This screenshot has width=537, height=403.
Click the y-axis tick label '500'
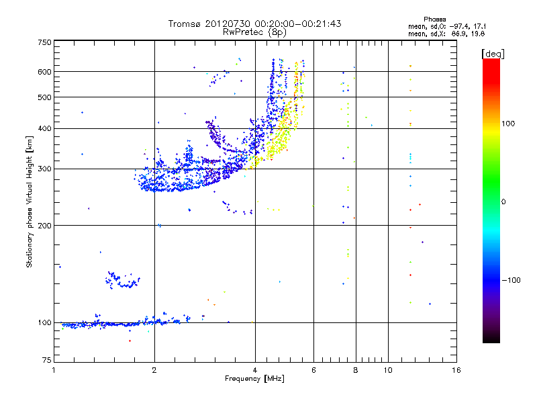click(44, 97)
